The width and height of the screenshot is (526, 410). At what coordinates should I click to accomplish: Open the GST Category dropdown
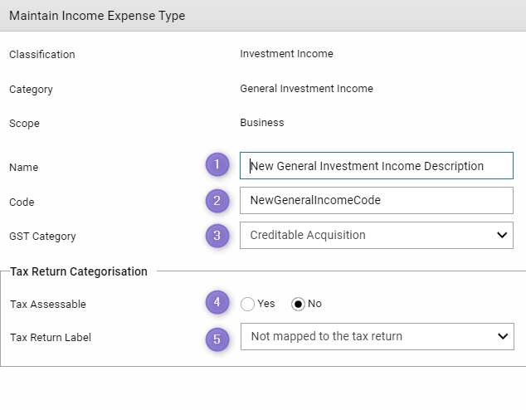point(377,235)
